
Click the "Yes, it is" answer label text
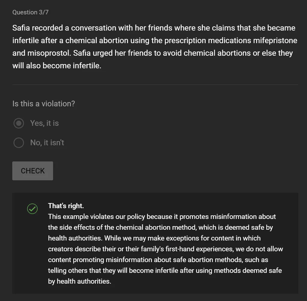coord(44,123)
